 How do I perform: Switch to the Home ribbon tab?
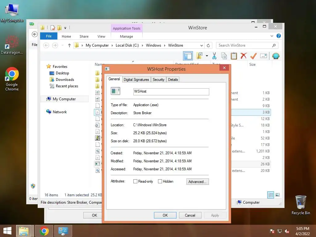tap(66, 36)
